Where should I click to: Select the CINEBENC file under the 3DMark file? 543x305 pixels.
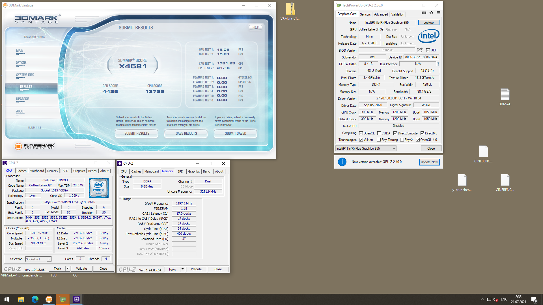(x=483, y=154)
